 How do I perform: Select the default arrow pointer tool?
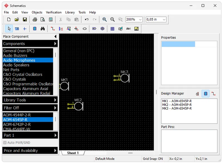pos(9,29)
